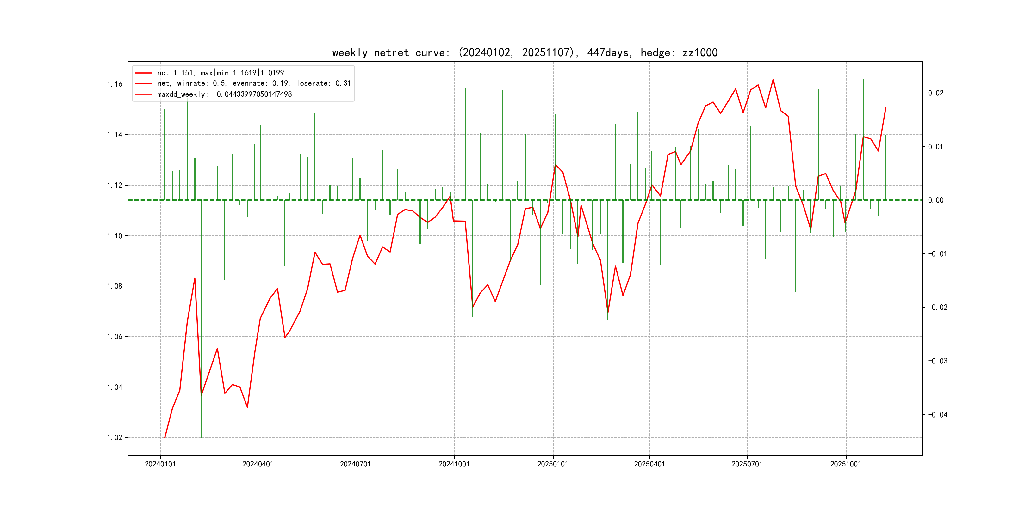Click the maxdd_weekly legend entry text
The image size is (1025, 512).
point(224,94)
